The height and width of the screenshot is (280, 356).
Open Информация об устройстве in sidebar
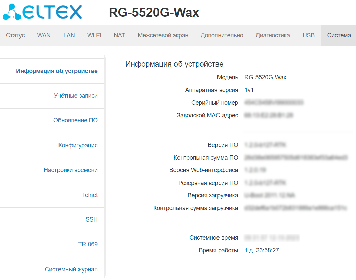point(57,71)
